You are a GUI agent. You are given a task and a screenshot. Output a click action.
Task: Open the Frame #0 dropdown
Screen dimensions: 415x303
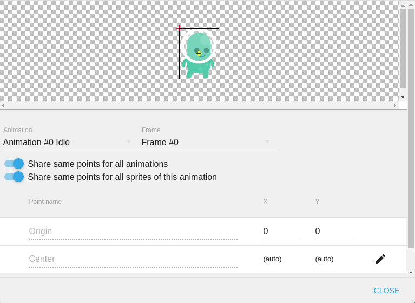206,143
